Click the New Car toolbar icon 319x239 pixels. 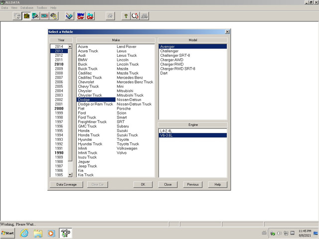click(81, 16)
